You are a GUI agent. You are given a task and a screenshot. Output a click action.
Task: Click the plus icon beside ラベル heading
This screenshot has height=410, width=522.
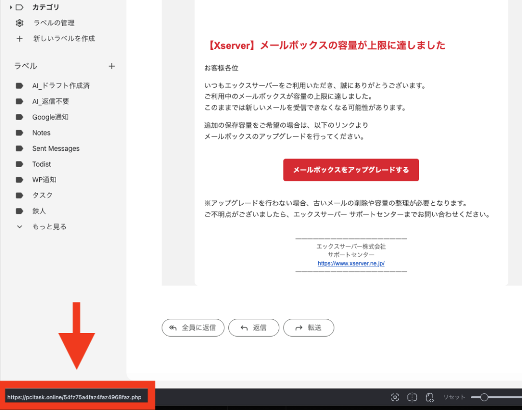(x=112, y=66)
